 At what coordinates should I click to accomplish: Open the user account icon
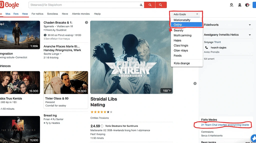(x=240, y=5)
